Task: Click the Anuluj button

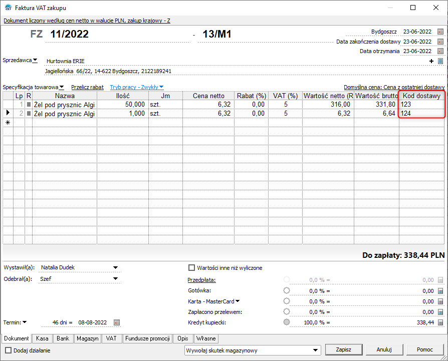Action: pos(384,349)
